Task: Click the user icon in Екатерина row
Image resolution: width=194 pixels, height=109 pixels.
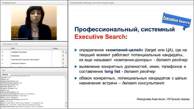Action: click(x=63, y=56)
